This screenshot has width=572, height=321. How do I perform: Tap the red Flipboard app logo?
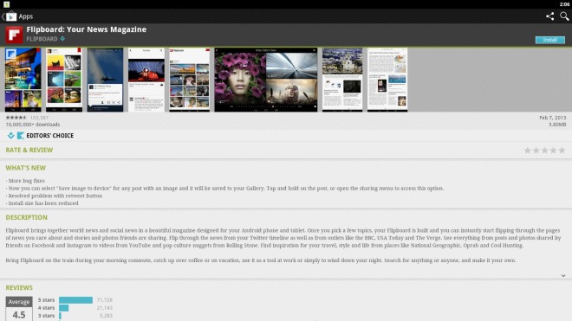pos(14,35)
